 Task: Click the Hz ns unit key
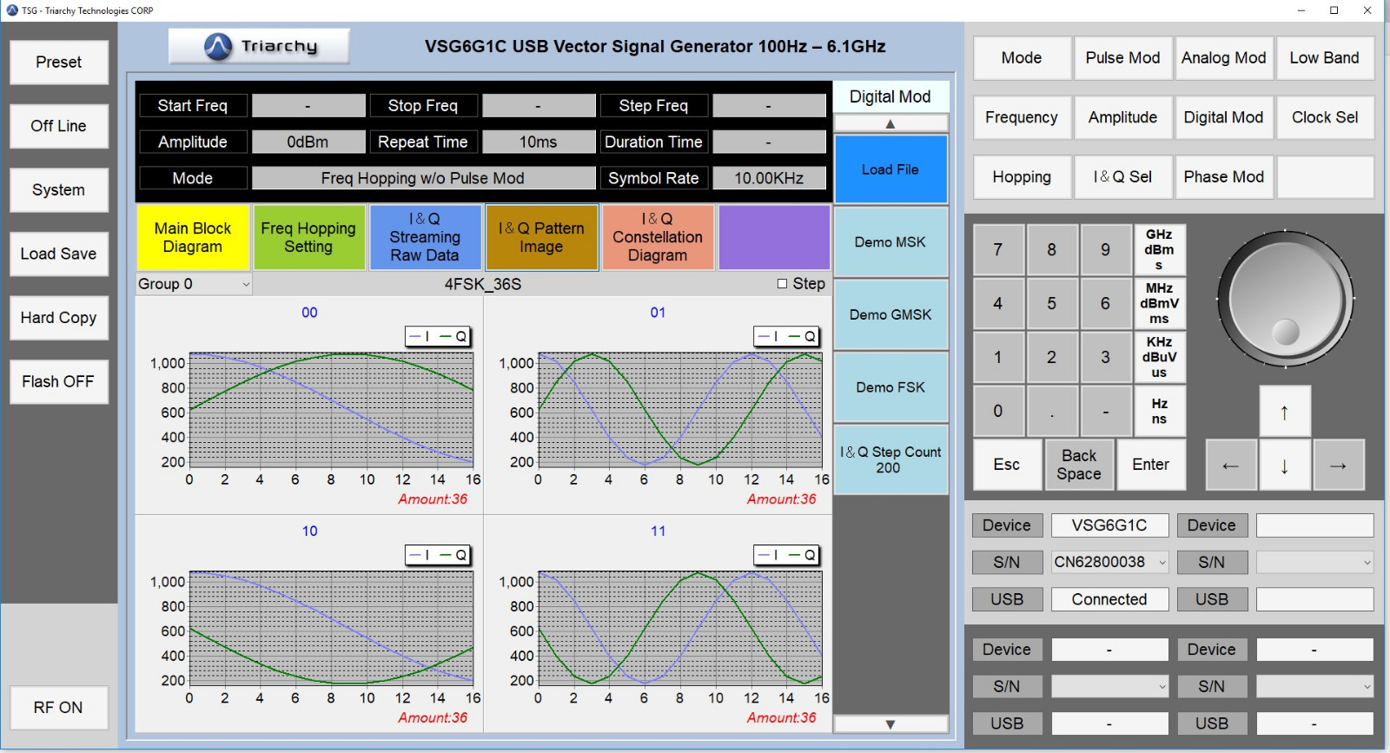[x=1160, y=411]
